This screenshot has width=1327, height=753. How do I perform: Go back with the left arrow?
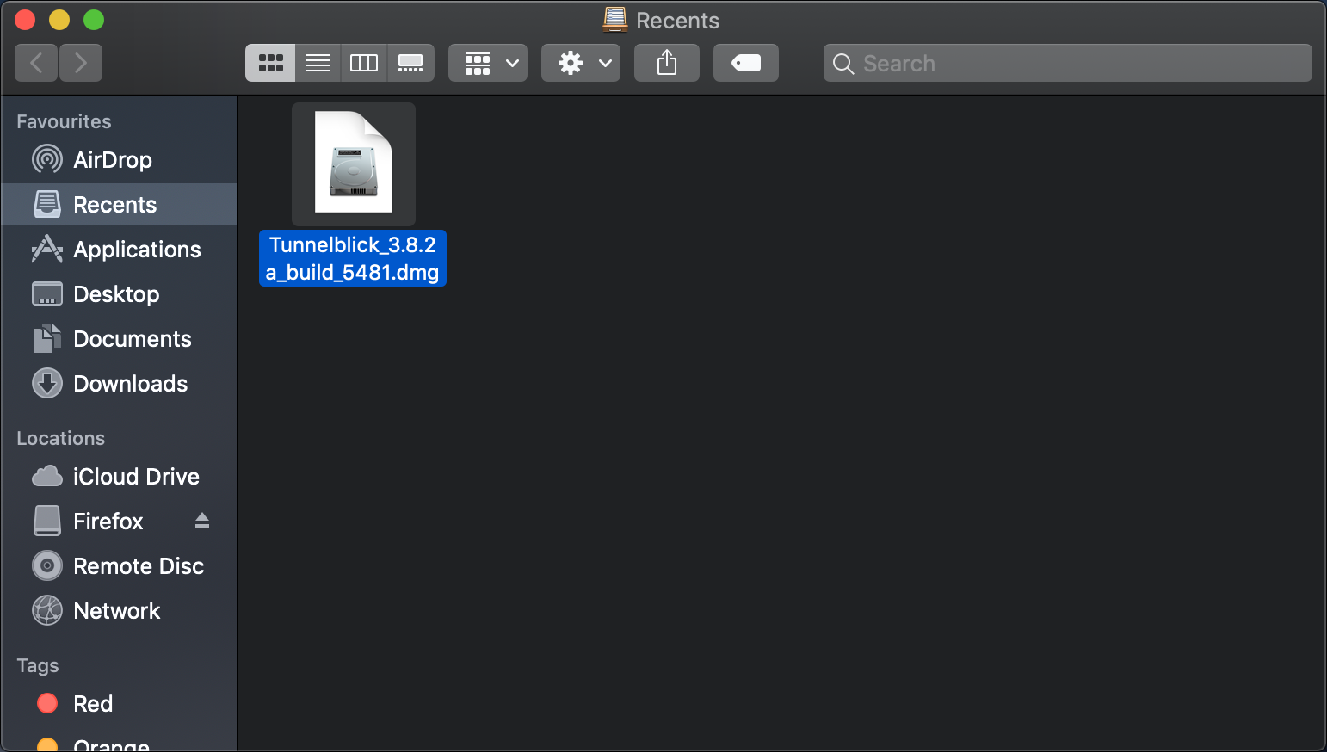(x=36, y=63)
